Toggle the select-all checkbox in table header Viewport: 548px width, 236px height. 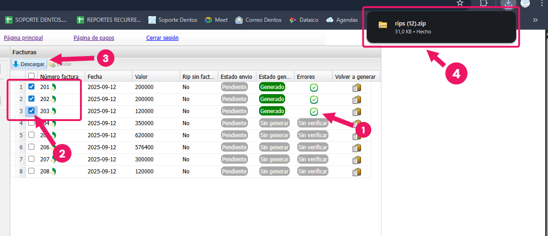point(31,76)
